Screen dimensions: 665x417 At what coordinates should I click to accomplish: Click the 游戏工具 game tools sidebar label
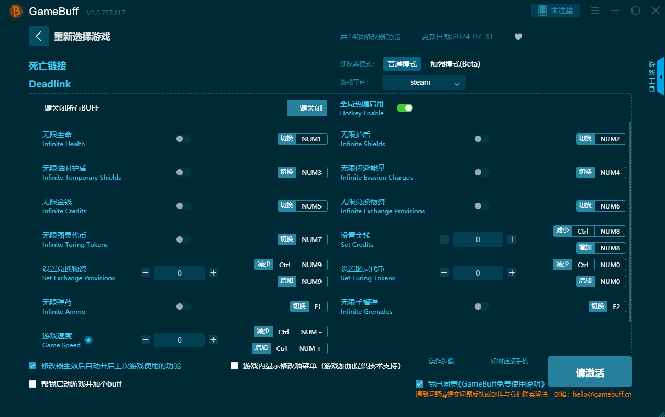click(x=652, y=76)
